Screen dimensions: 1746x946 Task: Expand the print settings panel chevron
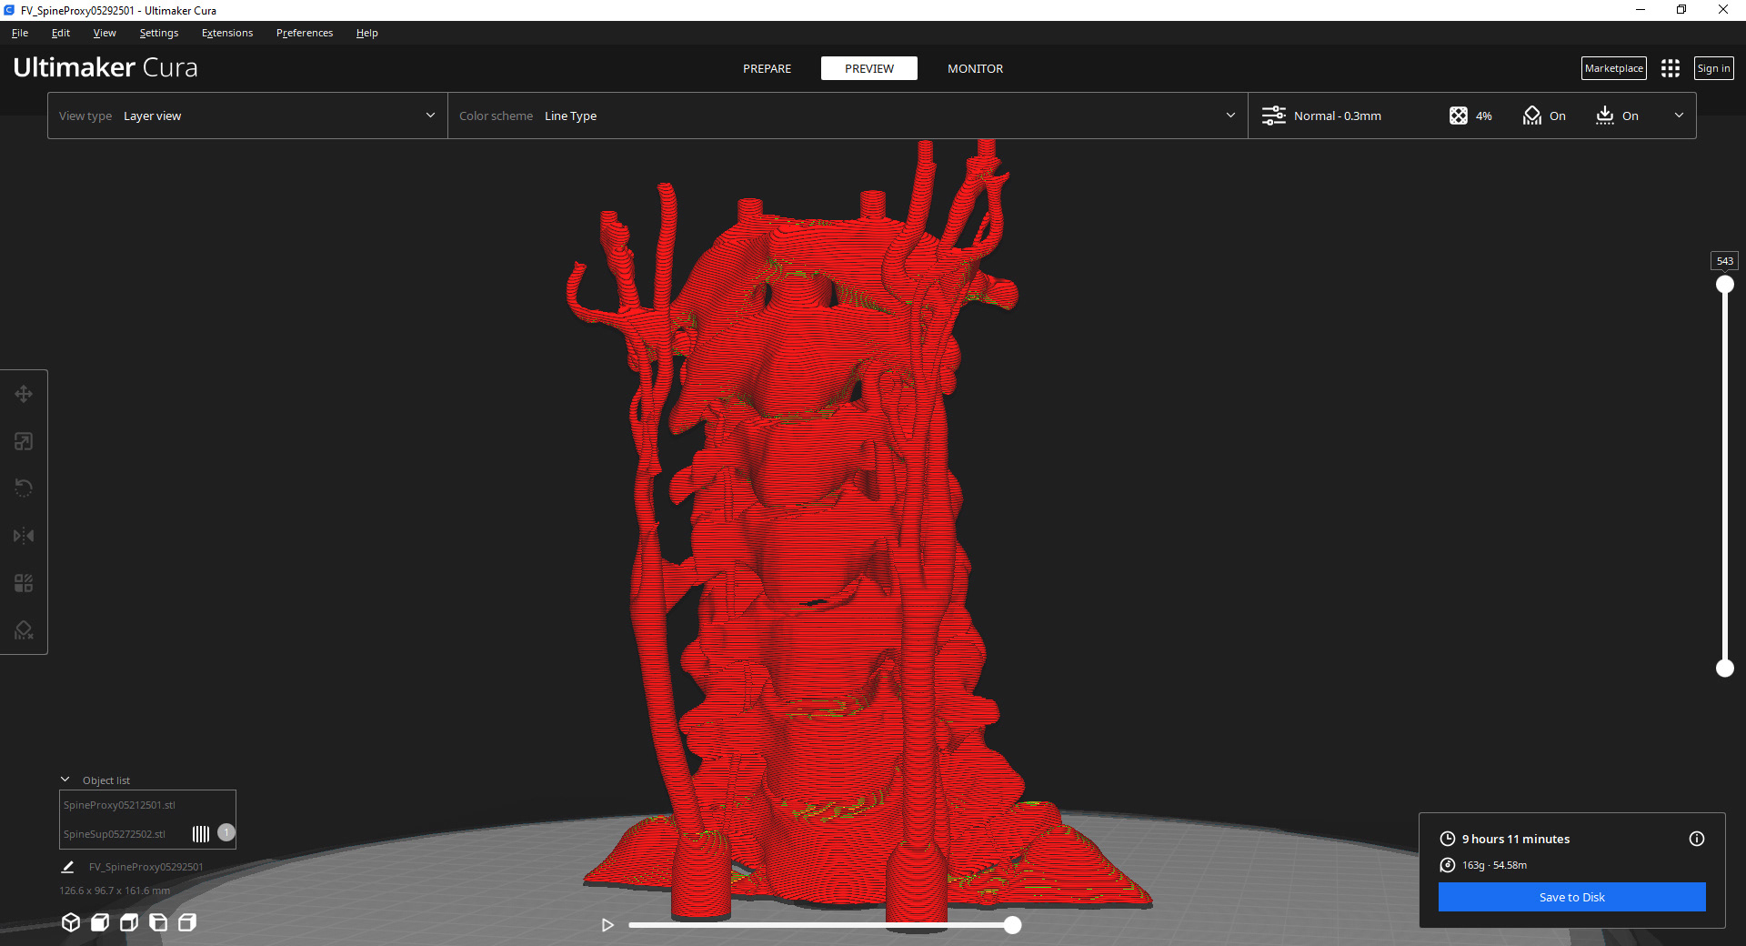click(1679, 116)
